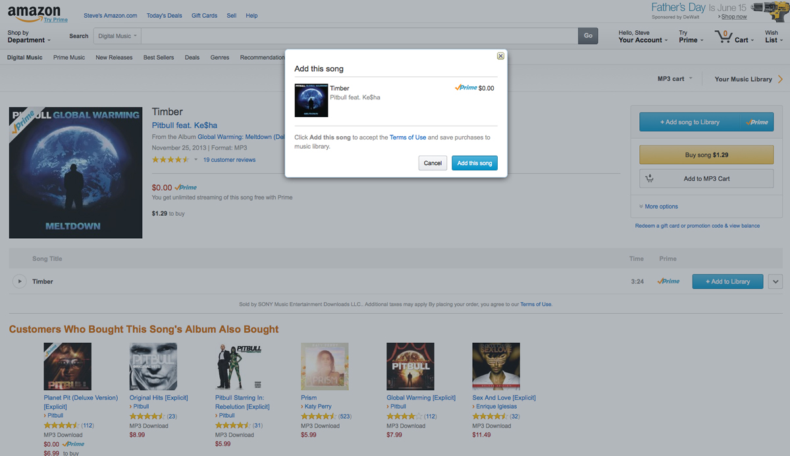Screen dimensions: 790x456
Task: Open Your Account dropdown
Action: tap(643, 36)
